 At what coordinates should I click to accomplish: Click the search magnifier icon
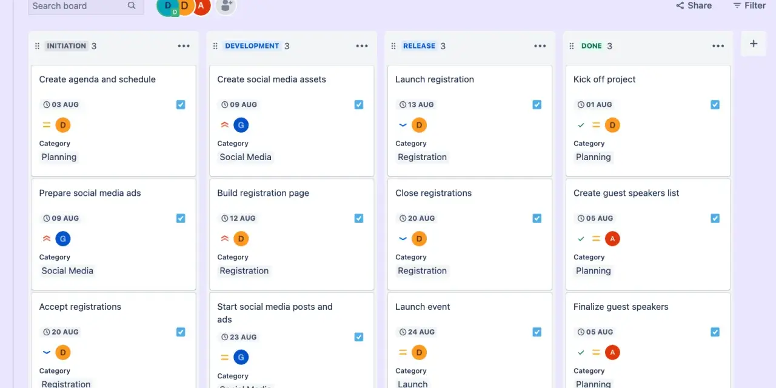[x=132, y=6]
